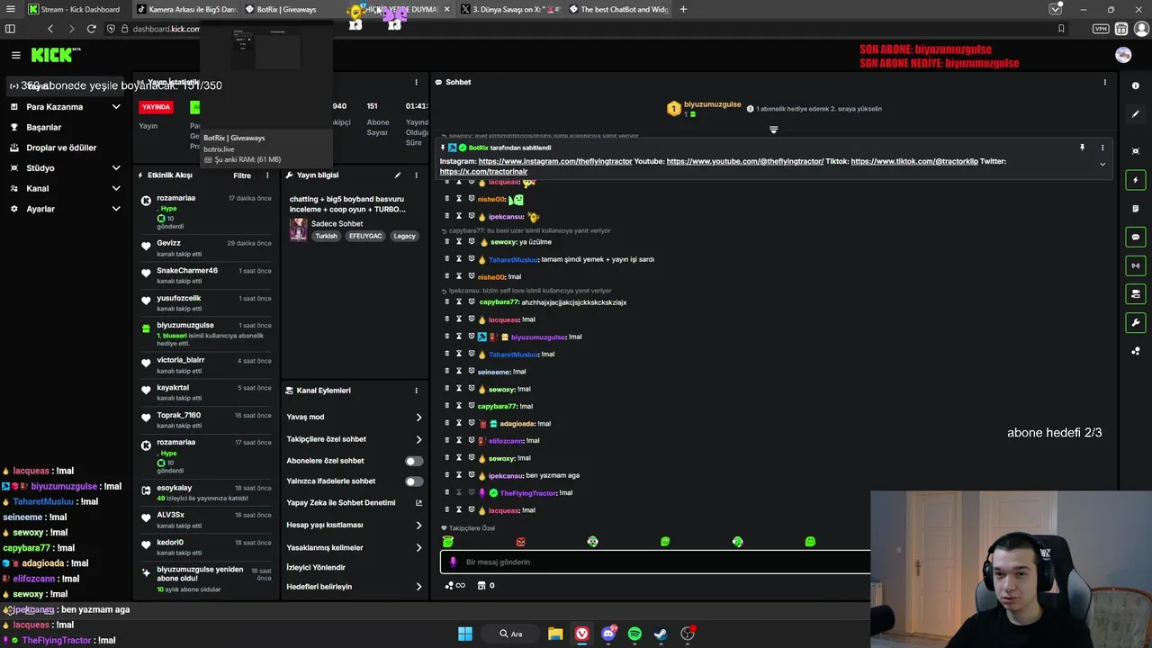Open the profile avatar menu
Viewport: 1152px width, 648px height.
1123,55
